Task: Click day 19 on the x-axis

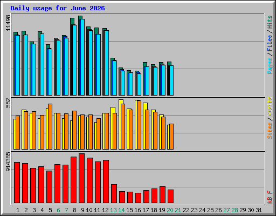Action: point(162,210)
